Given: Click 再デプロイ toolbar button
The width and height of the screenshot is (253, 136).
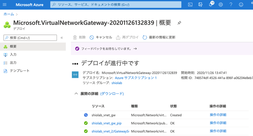Looking at the screenshot, I should click(x=127, y=37).
